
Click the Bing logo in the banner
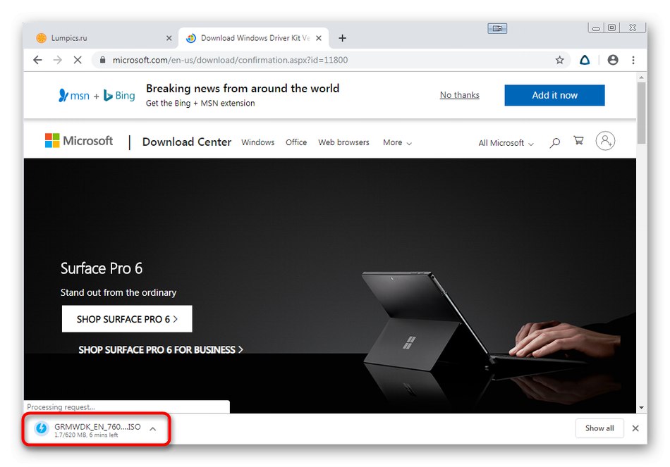(118, 95)
